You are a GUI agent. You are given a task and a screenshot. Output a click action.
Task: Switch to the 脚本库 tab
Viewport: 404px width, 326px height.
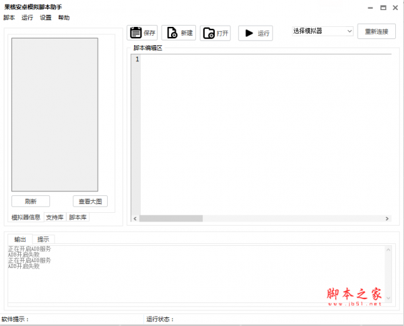[78, 218]
